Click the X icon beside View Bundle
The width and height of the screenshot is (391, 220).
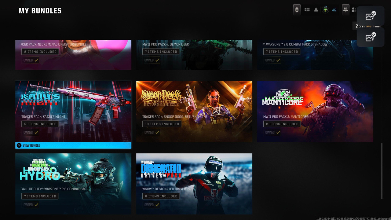click(x=19, y=145)
